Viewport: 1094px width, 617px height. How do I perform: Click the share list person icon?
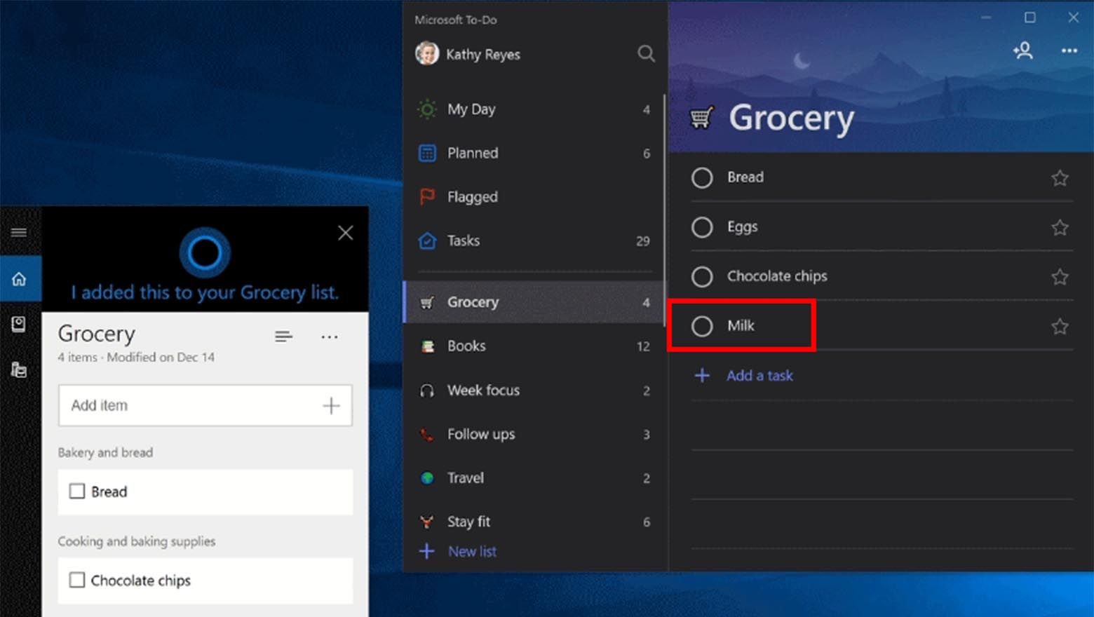pyautogui.click(x=1022, y=50)
